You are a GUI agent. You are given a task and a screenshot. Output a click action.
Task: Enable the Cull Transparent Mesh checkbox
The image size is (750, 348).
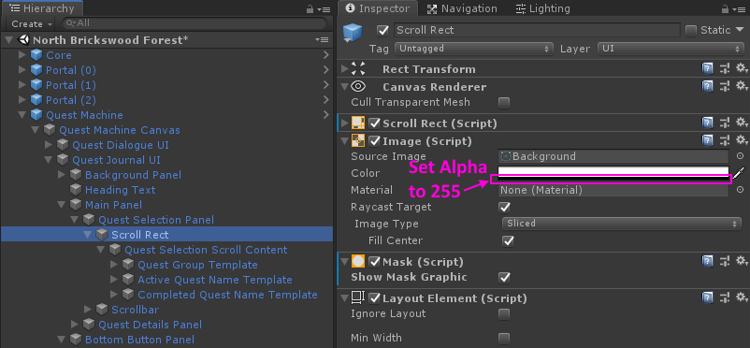pyautogui.click(x=504, y=103)
